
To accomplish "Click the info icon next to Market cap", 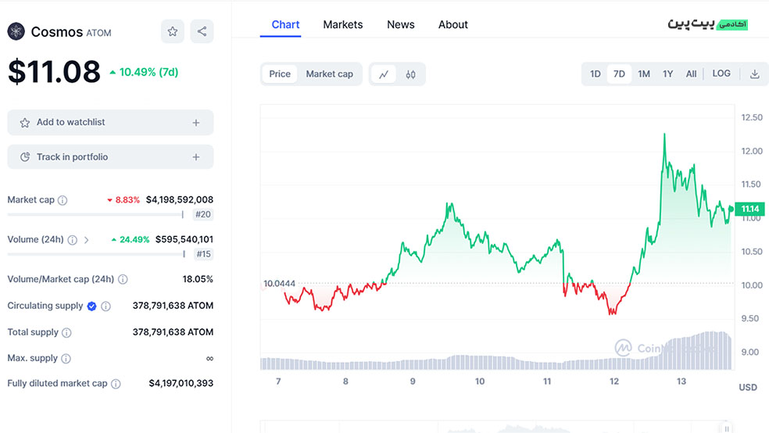I will click(63, 200).
